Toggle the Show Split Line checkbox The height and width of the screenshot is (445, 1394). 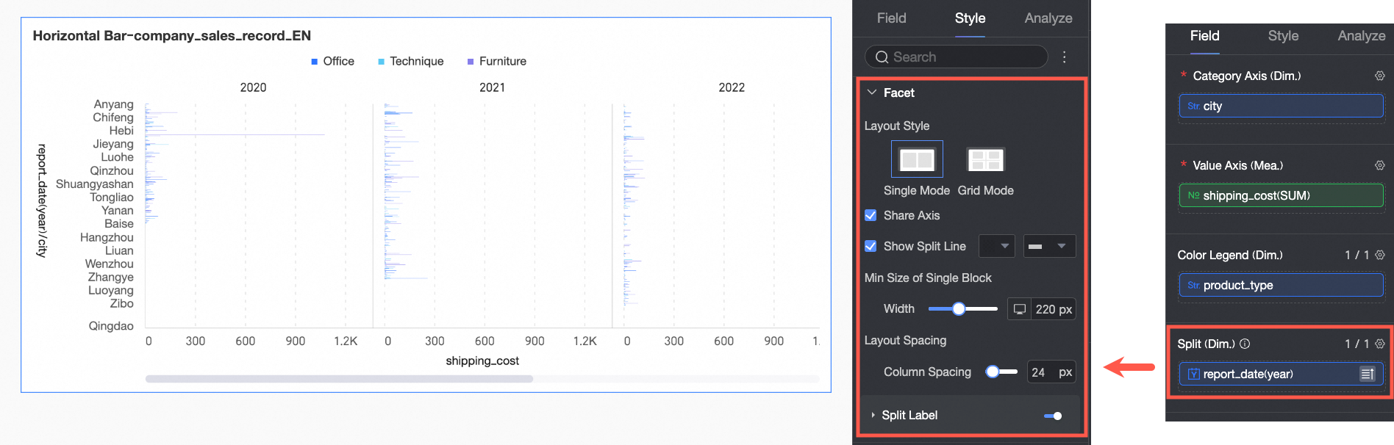pos(871,246)
